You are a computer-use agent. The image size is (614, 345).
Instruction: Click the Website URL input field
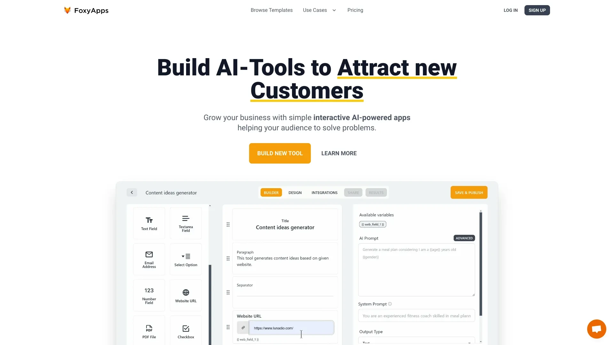(291, 328)
